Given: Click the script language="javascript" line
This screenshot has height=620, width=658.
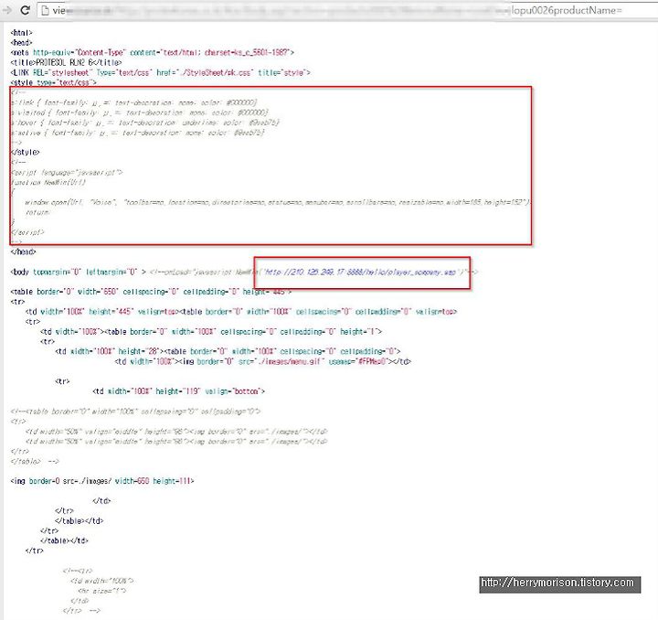Looking at the screenshot, I should coord(67,173).
